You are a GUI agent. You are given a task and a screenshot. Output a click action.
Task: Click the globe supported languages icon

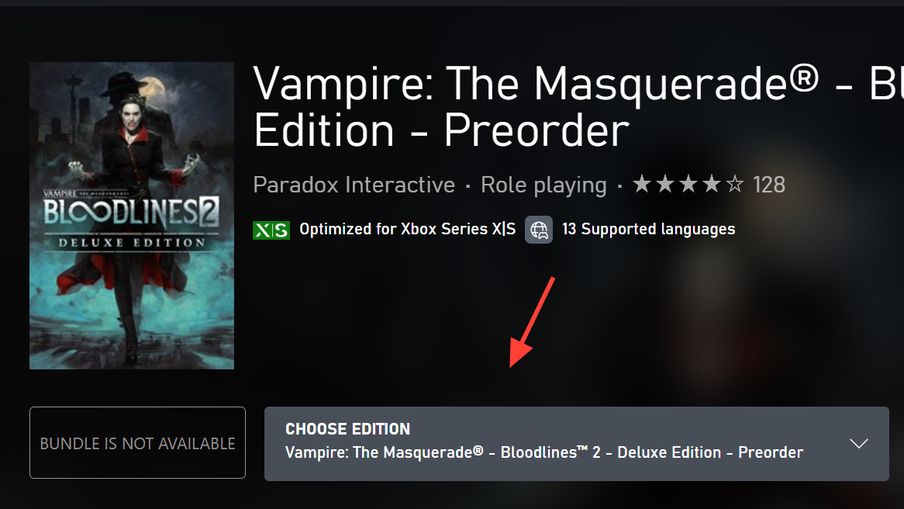click(539, 230)
